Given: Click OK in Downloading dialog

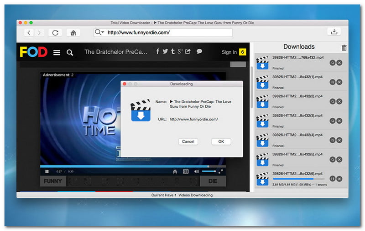Looking at the screenshot, I should click(221, 141).
